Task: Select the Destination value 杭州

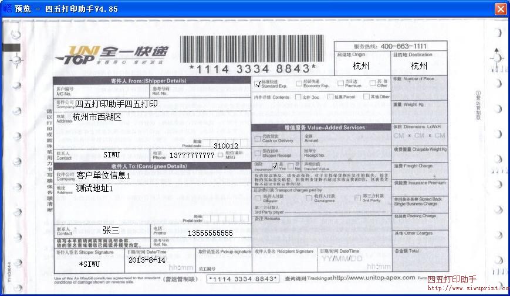Action: [x=419, y=66]
